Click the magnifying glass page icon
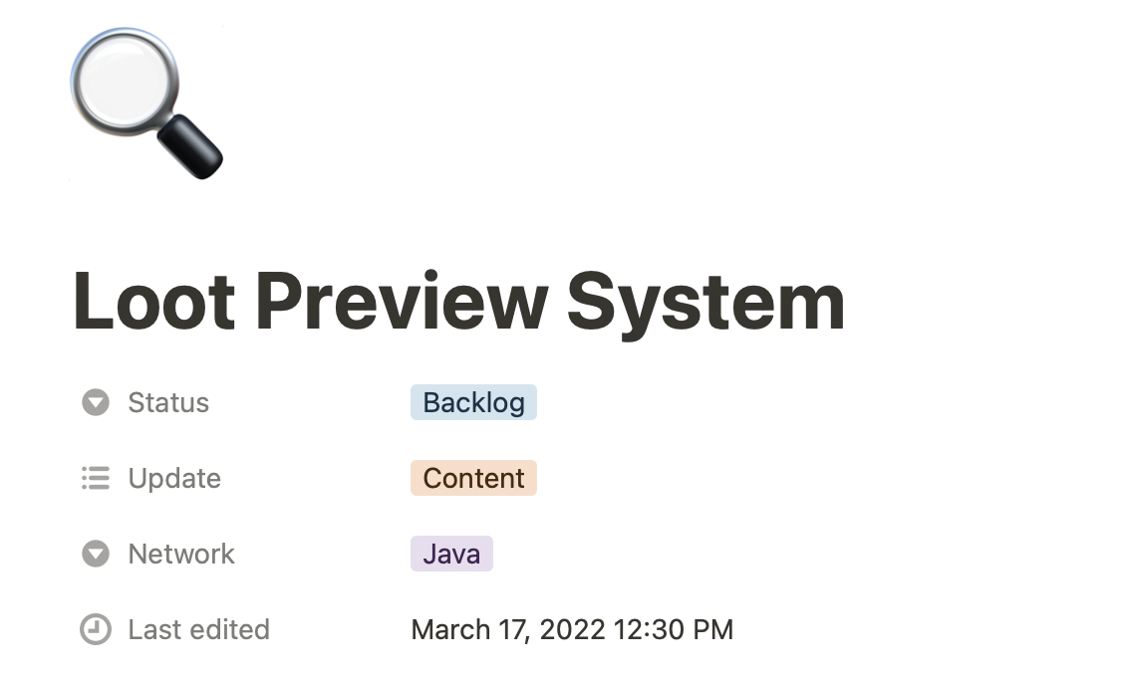Screen dimensions: 1130x677 [x=146, y=104]
